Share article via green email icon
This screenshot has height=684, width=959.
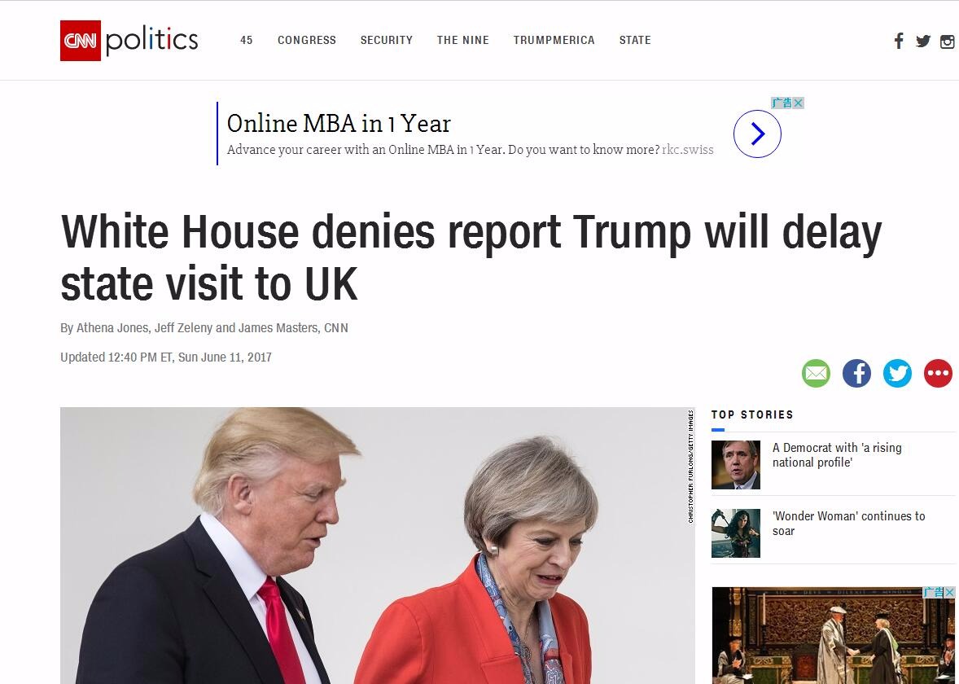(816, 373)
